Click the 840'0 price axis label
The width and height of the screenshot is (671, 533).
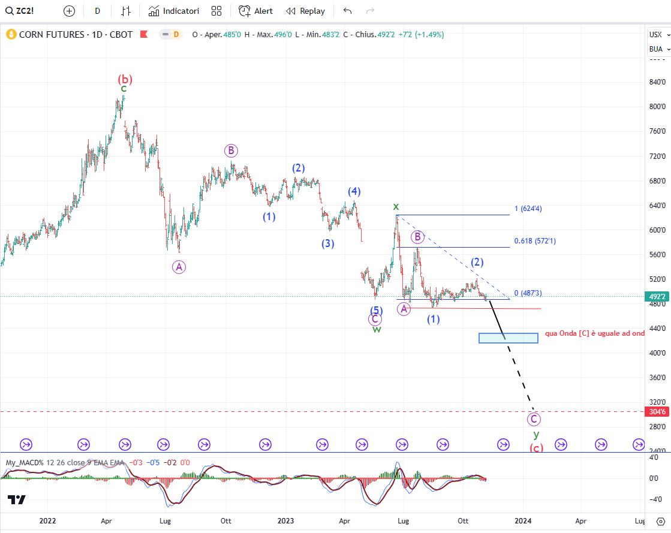click(657, 82)
